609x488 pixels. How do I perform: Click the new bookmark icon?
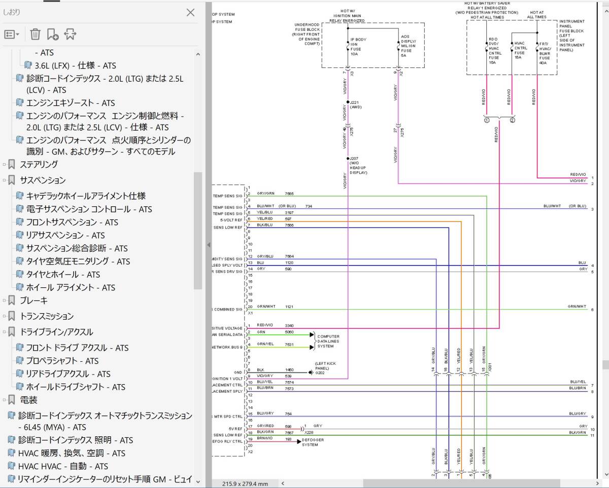pyautogui.click(x=52, y=34)
